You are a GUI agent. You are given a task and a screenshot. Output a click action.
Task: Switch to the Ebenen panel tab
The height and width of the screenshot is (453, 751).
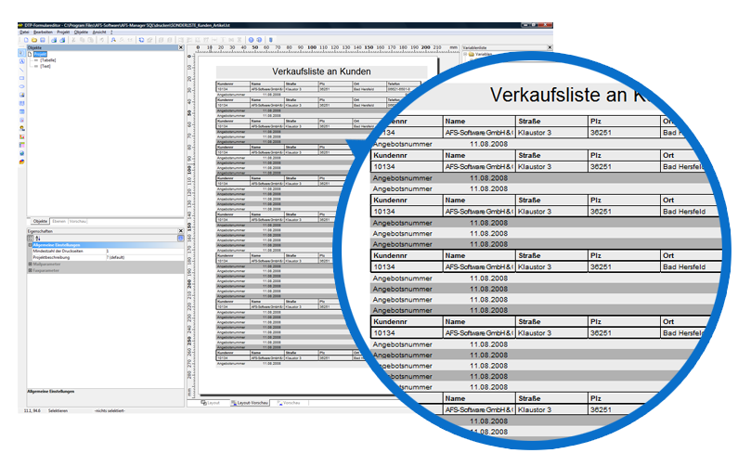tap(58, 221)
